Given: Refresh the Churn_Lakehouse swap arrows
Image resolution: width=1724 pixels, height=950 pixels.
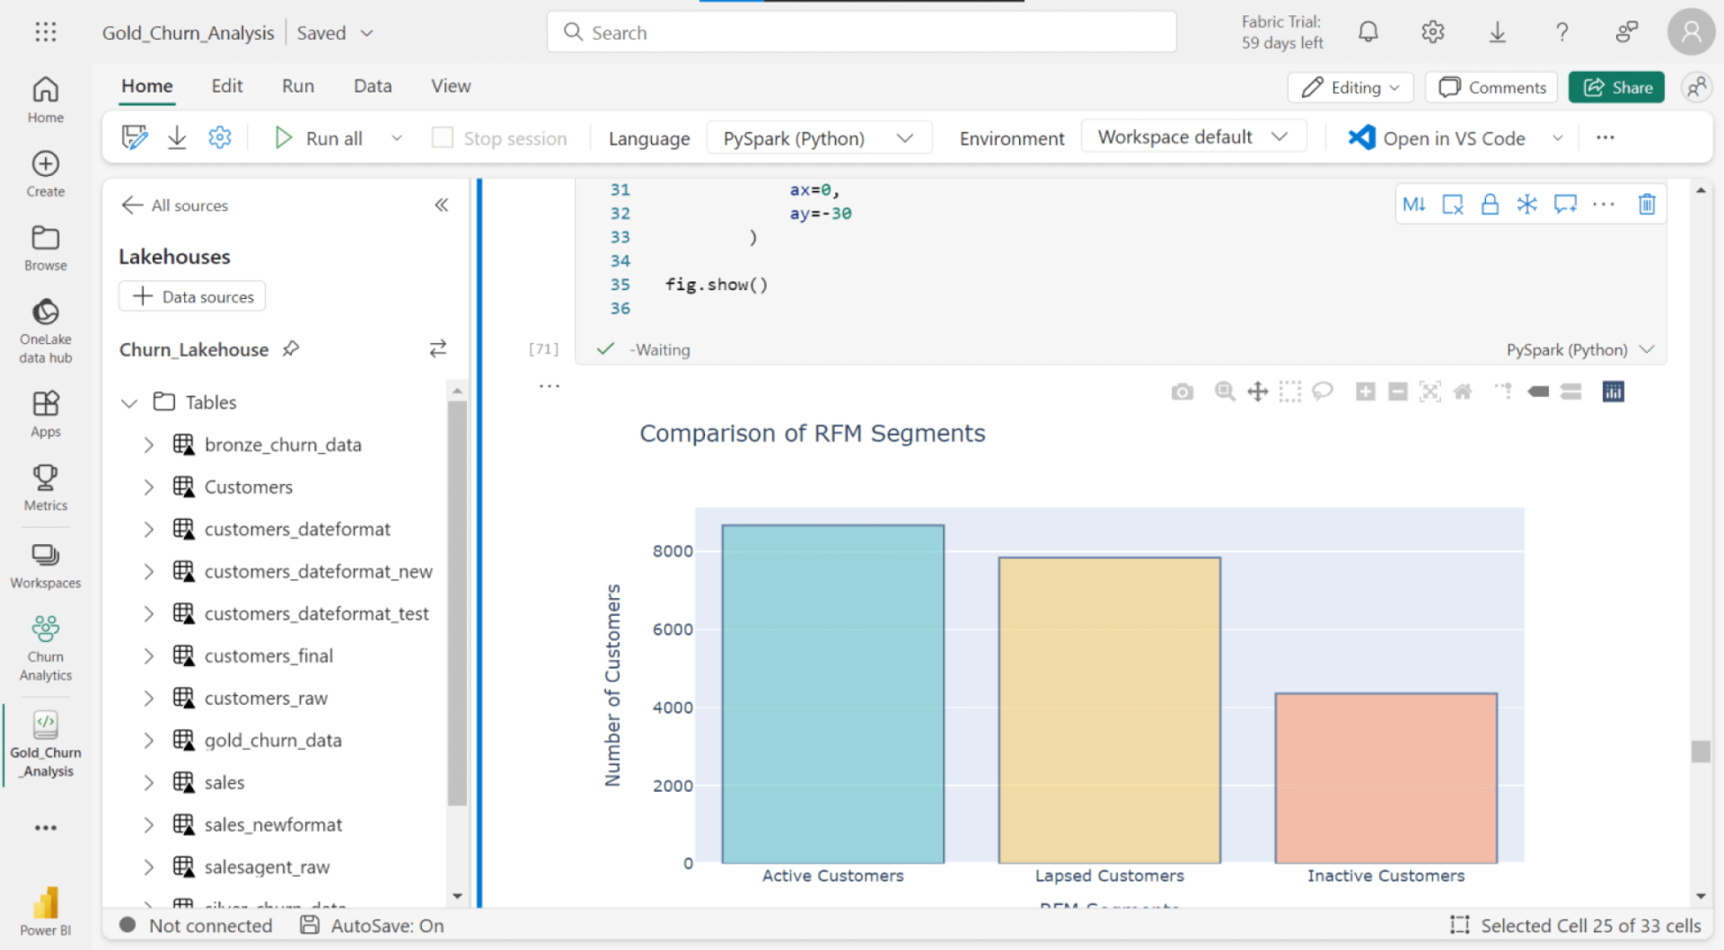Looking at the screenshot, I should coord(437,349).
